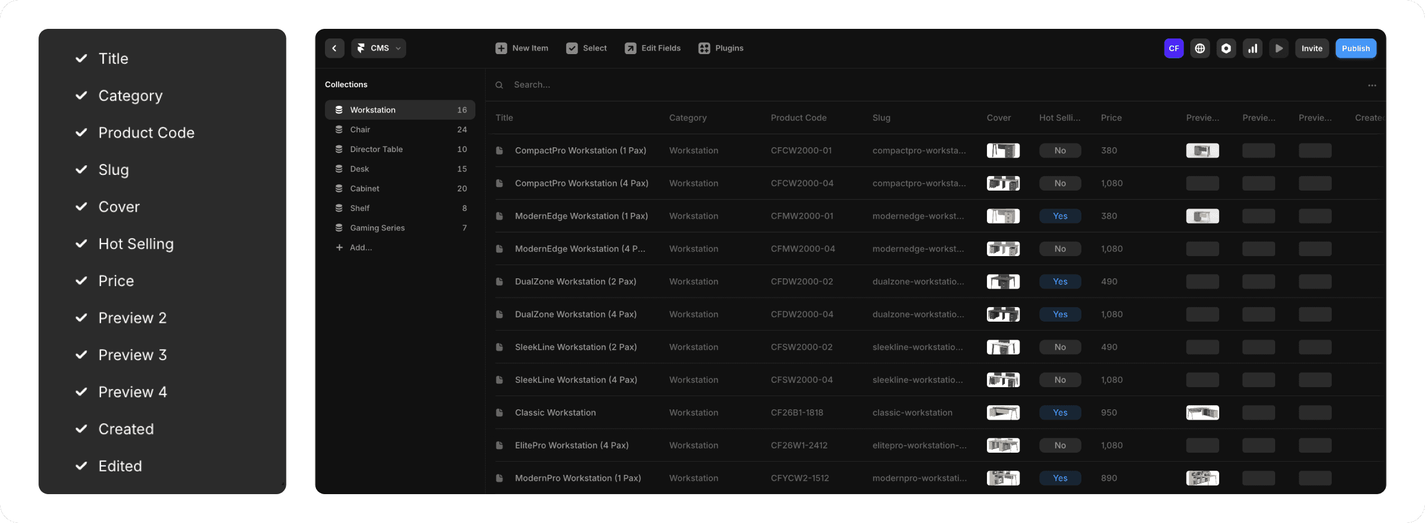
Task: Click cover thumbnail of CompactPro Workstation (1 Pax)
Action: tap(1003, 150)
